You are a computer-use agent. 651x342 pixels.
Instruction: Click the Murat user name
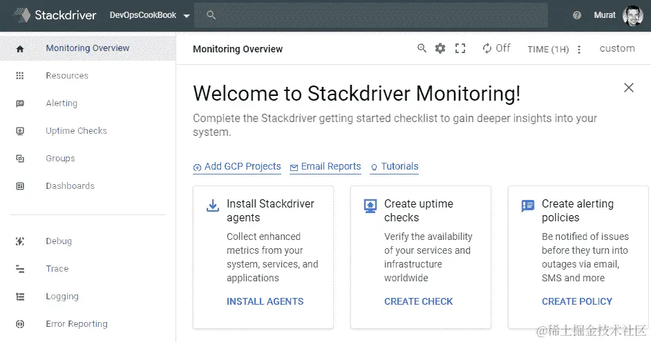point(605,15)
